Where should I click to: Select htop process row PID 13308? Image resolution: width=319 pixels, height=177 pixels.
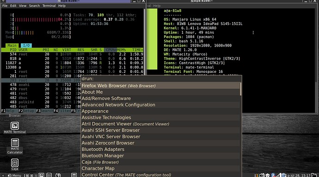pyautogui.click(x=72, y=67)
